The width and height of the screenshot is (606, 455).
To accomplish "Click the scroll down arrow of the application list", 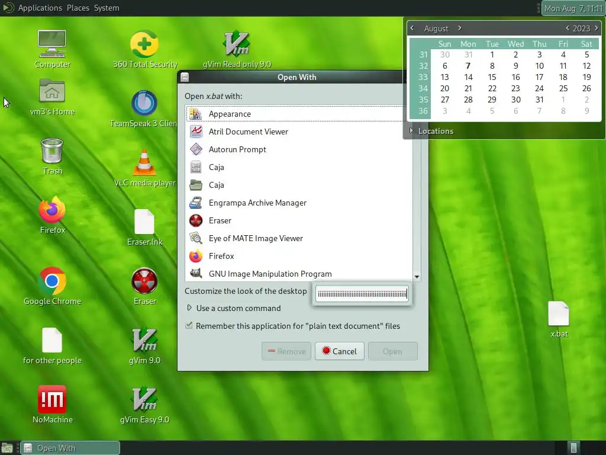I will click(417, 276).
